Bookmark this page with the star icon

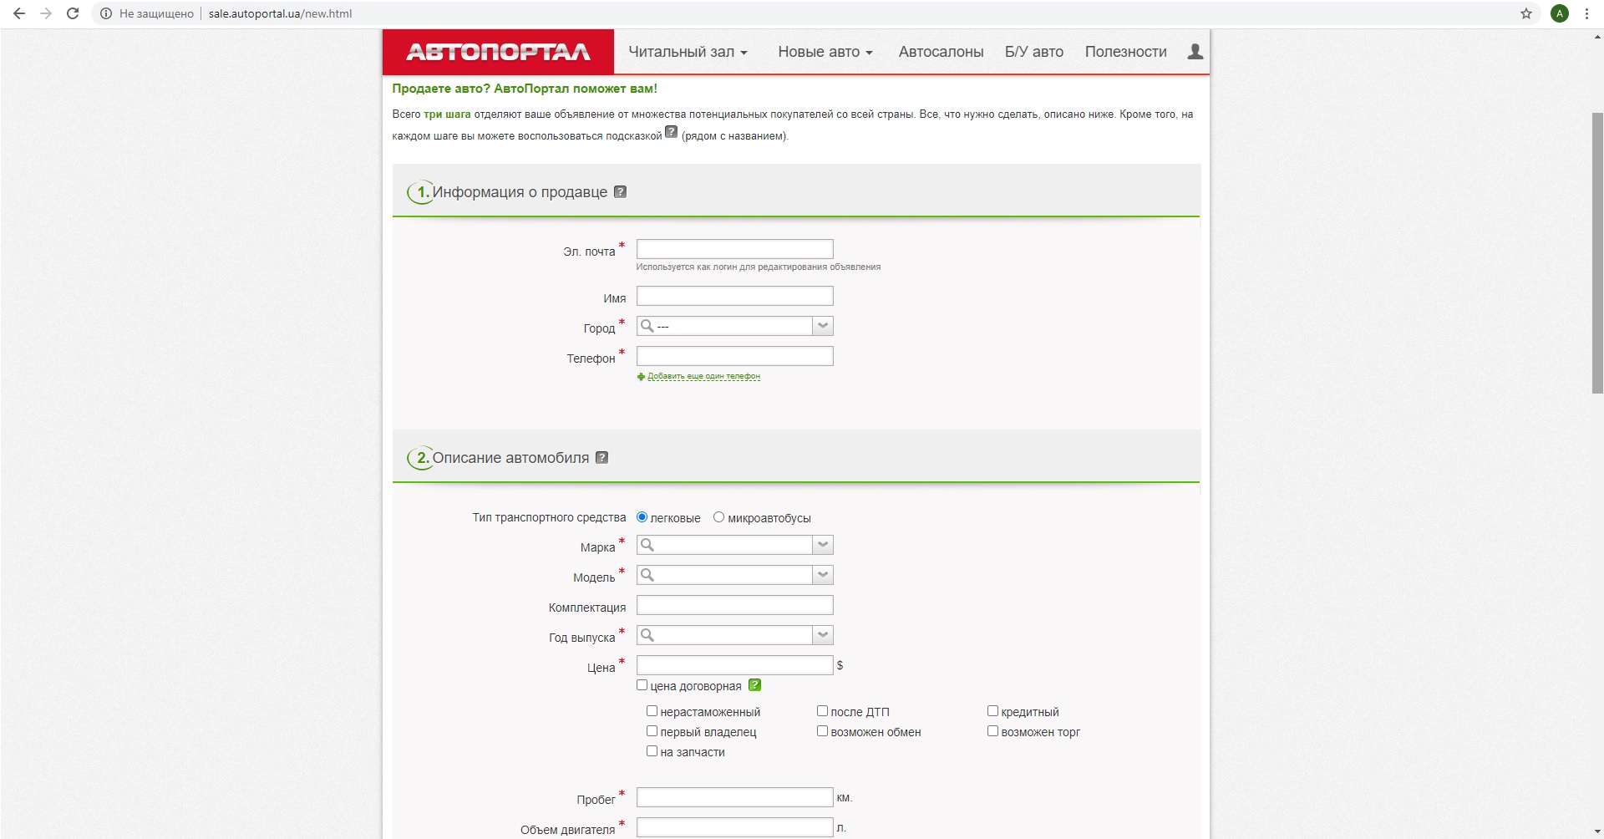coord(1525,13)
